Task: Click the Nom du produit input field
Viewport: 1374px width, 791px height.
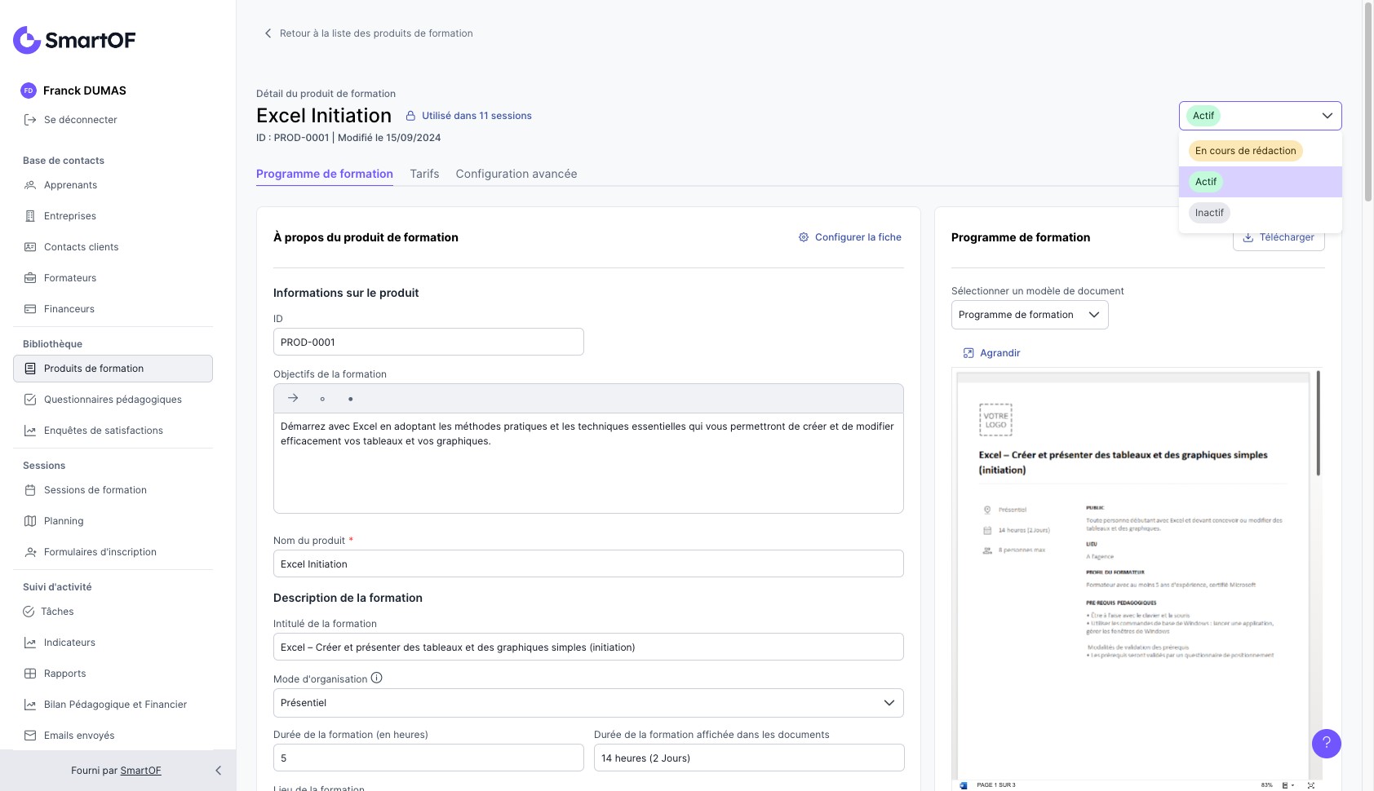Action: pyautogui.click(x=587, y=563)
